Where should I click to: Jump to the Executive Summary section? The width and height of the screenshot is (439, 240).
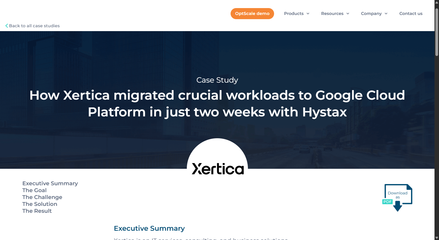tap(50, 183)
